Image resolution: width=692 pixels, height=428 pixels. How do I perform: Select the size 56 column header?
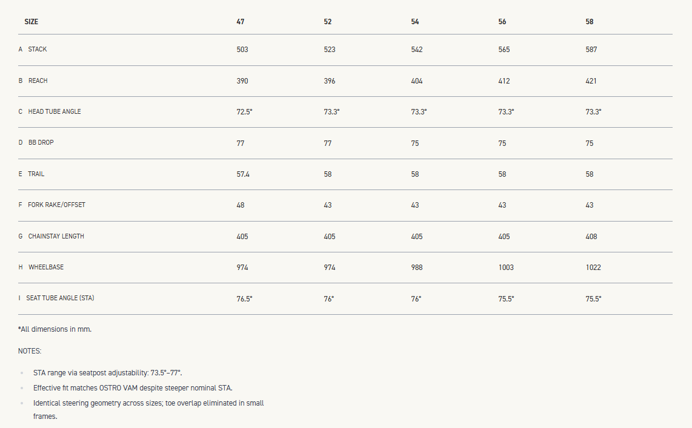502,22
